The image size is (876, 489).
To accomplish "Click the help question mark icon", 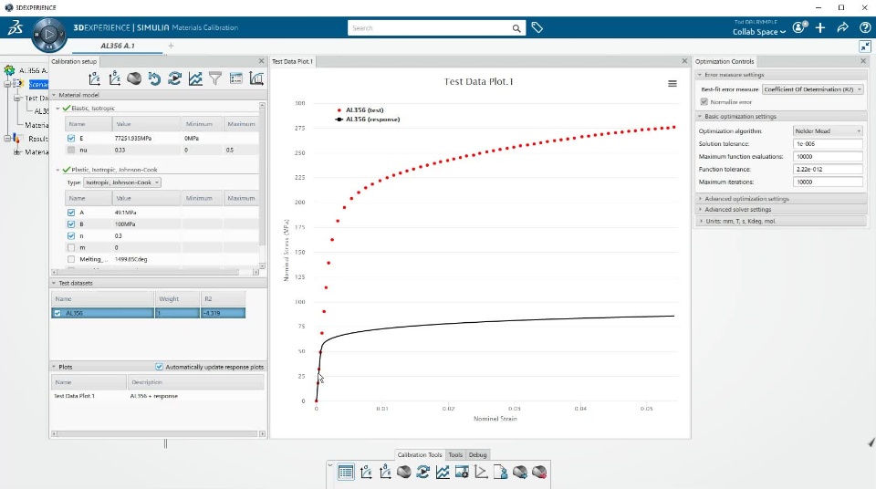I will coord(865,27).
